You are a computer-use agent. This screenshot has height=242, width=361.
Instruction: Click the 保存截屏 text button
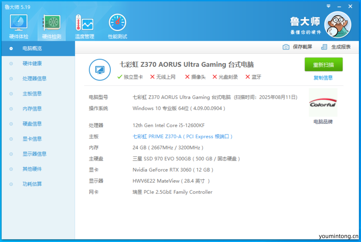pos(302,47)
